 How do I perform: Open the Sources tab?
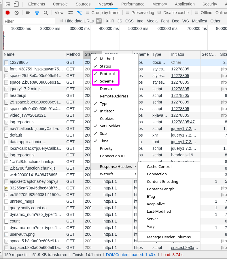[83, 4]
